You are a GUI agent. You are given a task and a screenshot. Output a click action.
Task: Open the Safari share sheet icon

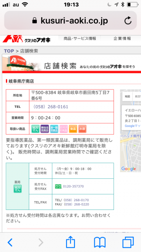[70, 242]
